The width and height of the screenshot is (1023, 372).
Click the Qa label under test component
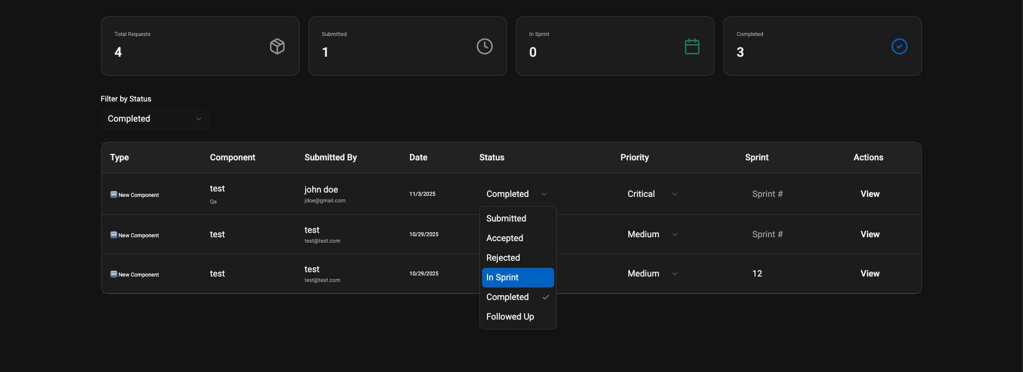pyautogui.click(x=213, y=202)
